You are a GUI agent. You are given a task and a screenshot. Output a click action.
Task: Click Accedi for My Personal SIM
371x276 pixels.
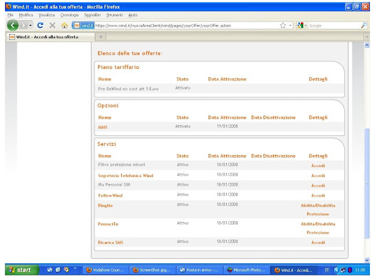[318, 186]
